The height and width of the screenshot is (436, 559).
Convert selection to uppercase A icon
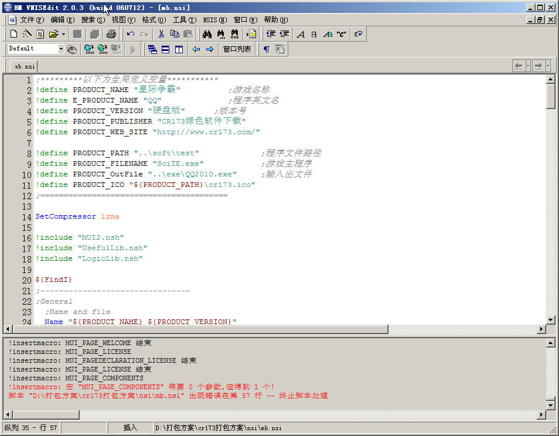[x=301, y=34]
